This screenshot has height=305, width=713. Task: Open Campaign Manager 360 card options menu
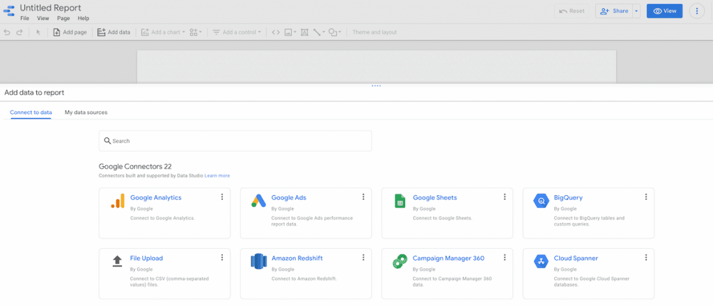click(505, 257)
